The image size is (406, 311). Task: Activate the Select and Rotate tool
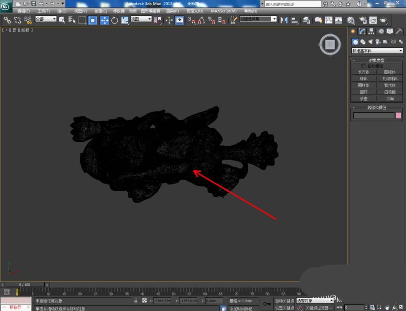click(114, 20)
